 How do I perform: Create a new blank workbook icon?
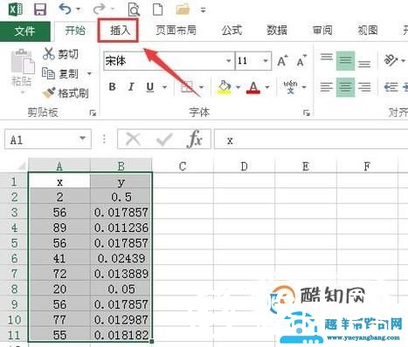pos(157,9)
